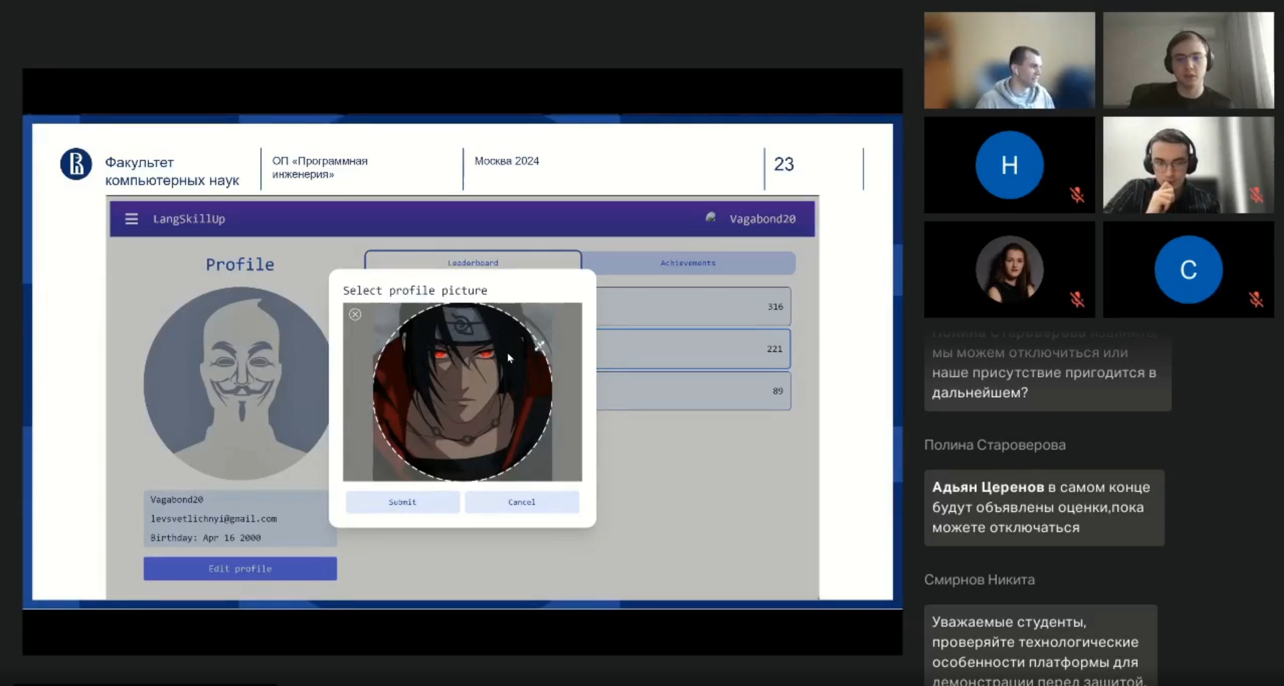
Task: Select the leaderboard row scoring 316
Action: [693, 306]
